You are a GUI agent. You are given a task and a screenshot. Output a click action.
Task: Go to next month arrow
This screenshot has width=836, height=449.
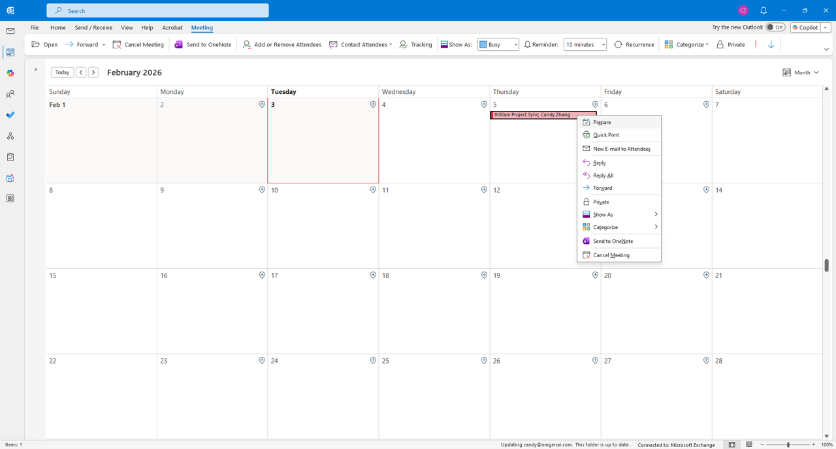[x=93, y=72]
